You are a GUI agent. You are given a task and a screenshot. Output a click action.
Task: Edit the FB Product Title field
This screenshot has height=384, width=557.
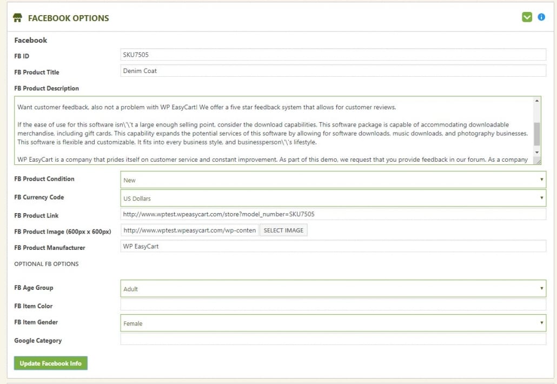[333, 71]
